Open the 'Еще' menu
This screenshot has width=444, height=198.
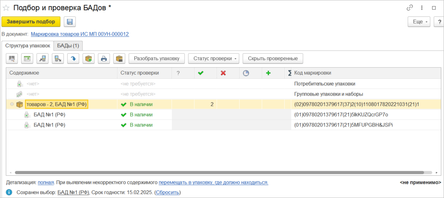(419, 22)
